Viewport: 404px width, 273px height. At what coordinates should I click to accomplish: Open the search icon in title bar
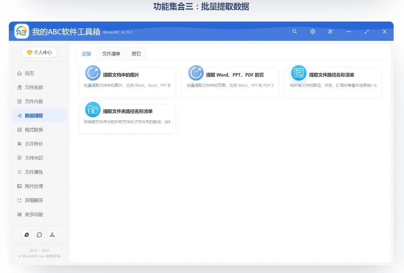[x=295, y=32]
